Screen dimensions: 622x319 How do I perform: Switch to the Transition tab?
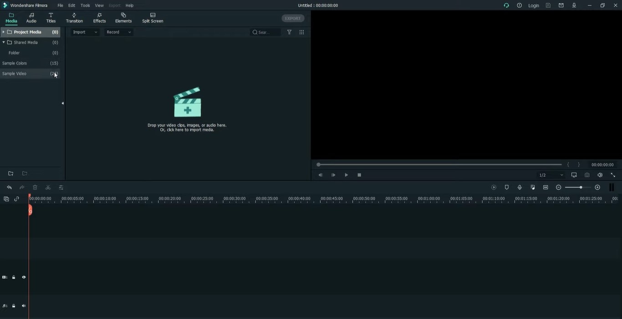click(74, 18)
